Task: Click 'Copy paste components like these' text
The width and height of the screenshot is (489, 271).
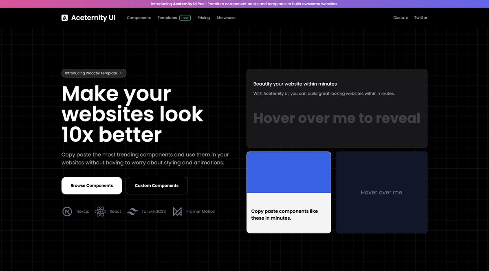Action: point(284,214)
